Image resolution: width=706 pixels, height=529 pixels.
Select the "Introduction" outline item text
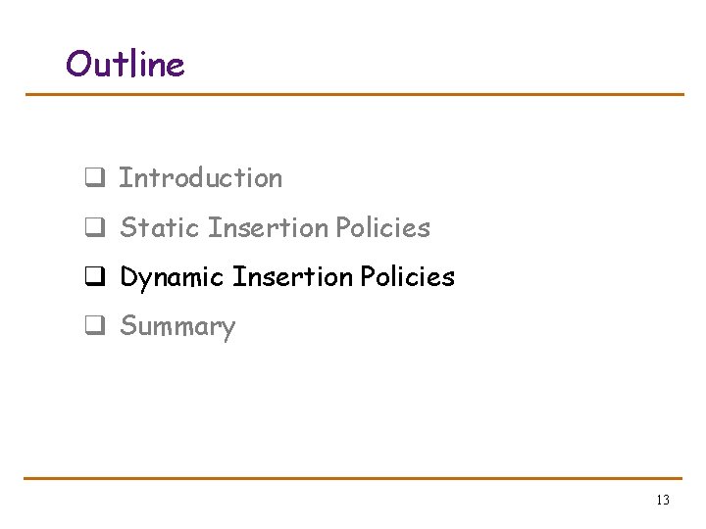(200, 178)
